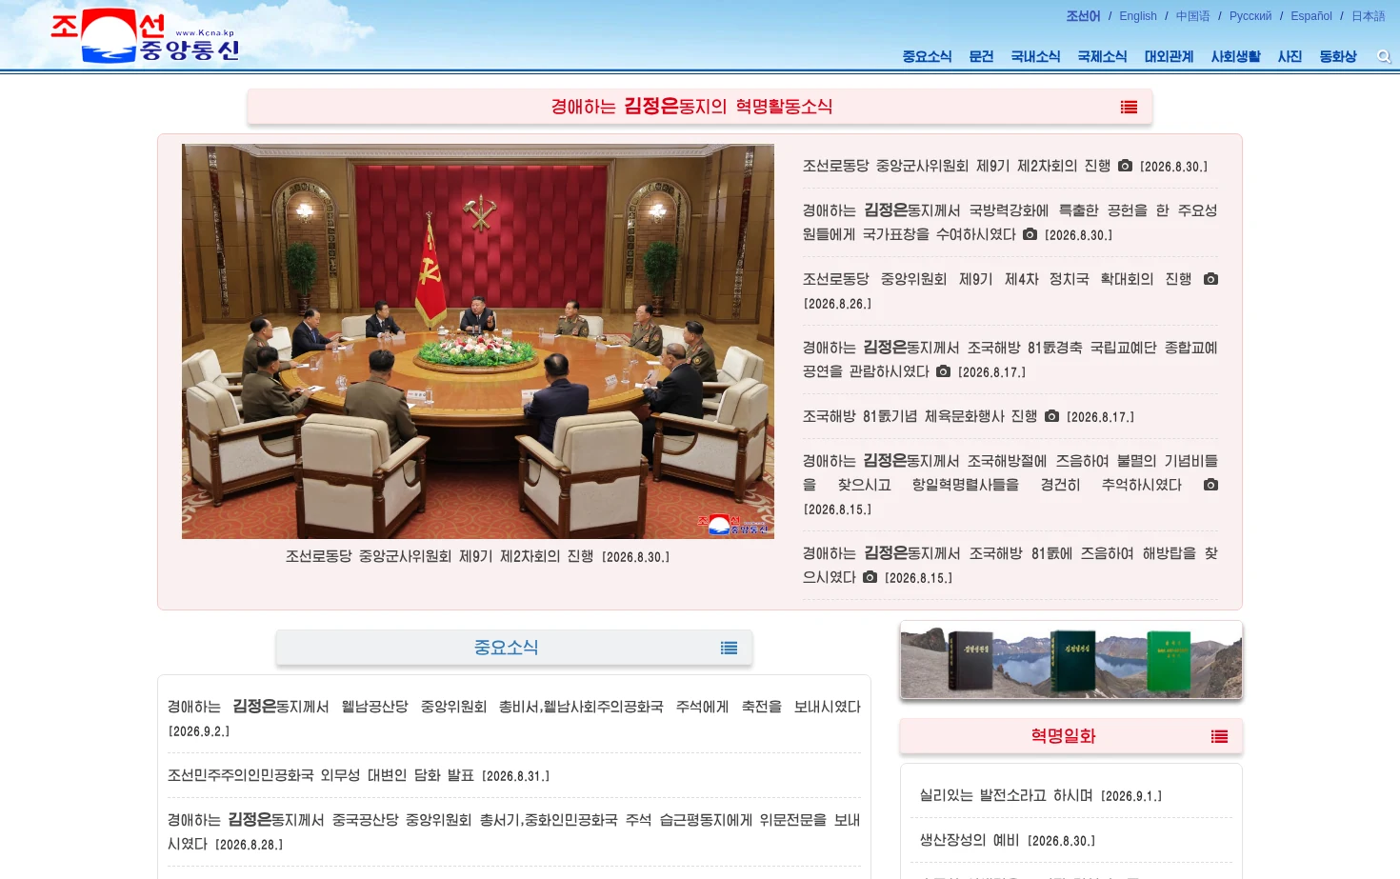Click the books banner image
Image resolution: width=1400 pixels, height=879 pixels.
(x=1071, y=661)
